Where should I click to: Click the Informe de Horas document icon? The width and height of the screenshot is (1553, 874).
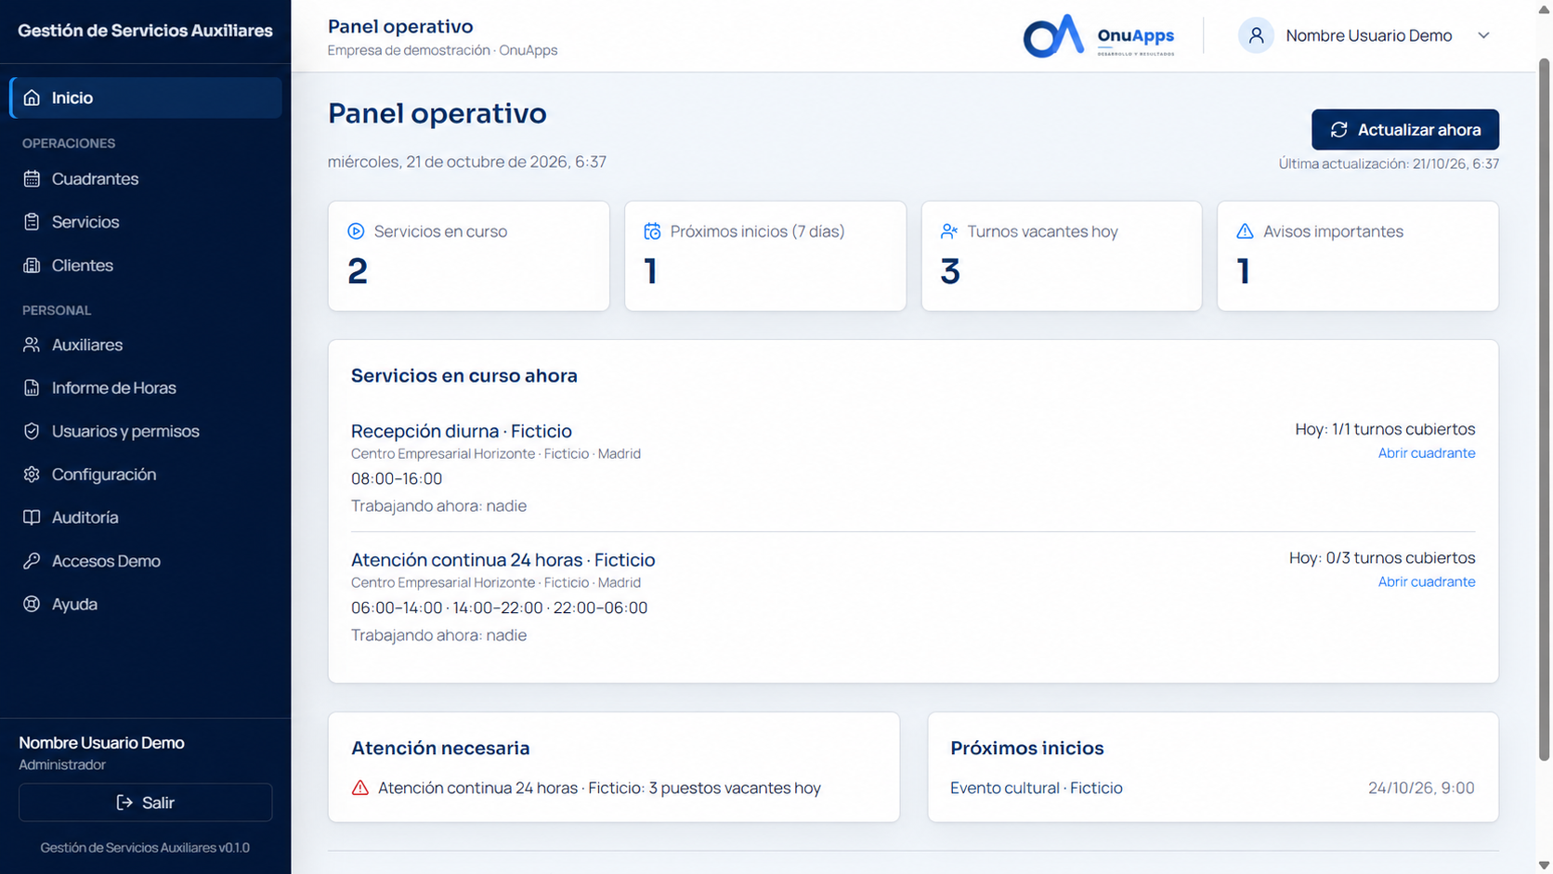(32, 387)
